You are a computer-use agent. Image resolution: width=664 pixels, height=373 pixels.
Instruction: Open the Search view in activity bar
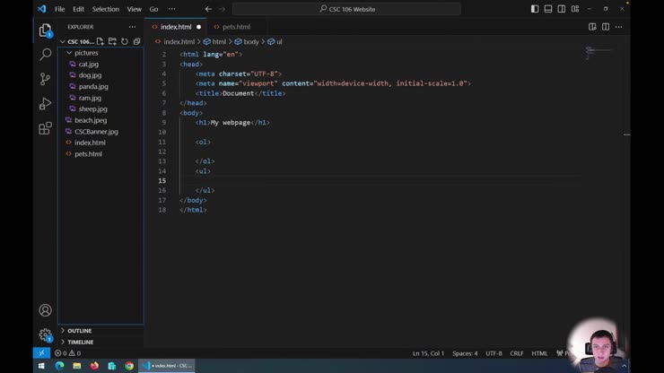(x=45, y=55)
